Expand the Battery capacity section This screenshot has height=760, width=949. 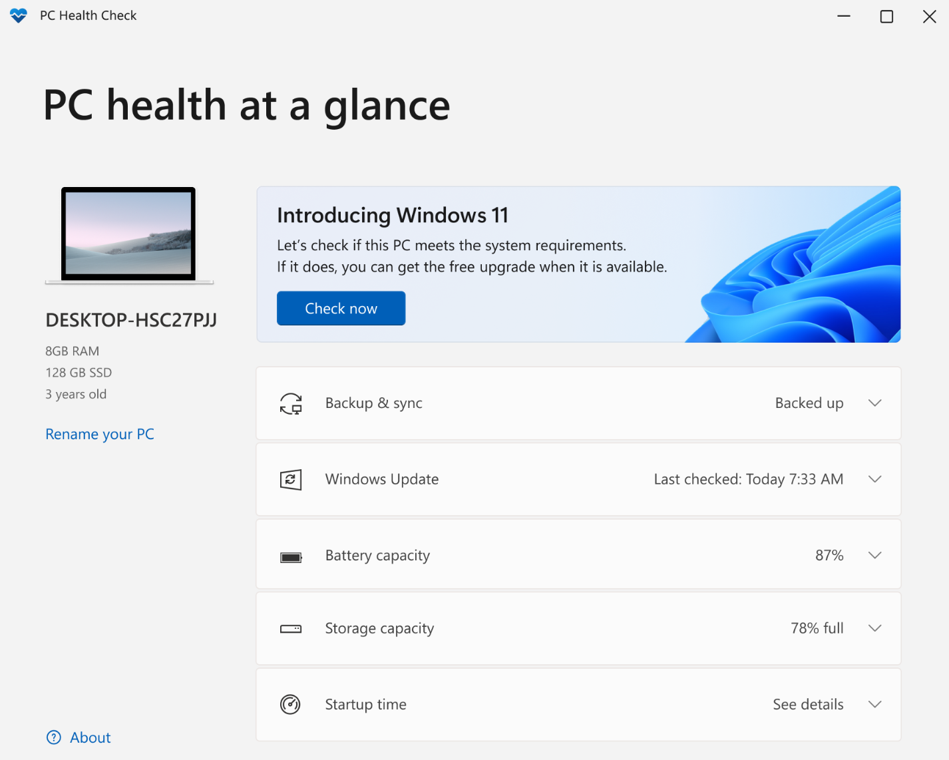pos(875,554)
